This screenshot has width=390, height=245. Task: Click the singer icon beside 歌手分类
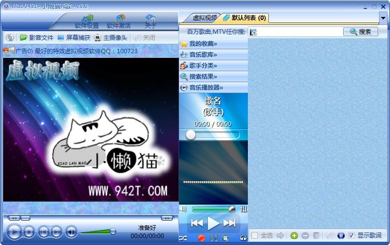tap(184, 66)
